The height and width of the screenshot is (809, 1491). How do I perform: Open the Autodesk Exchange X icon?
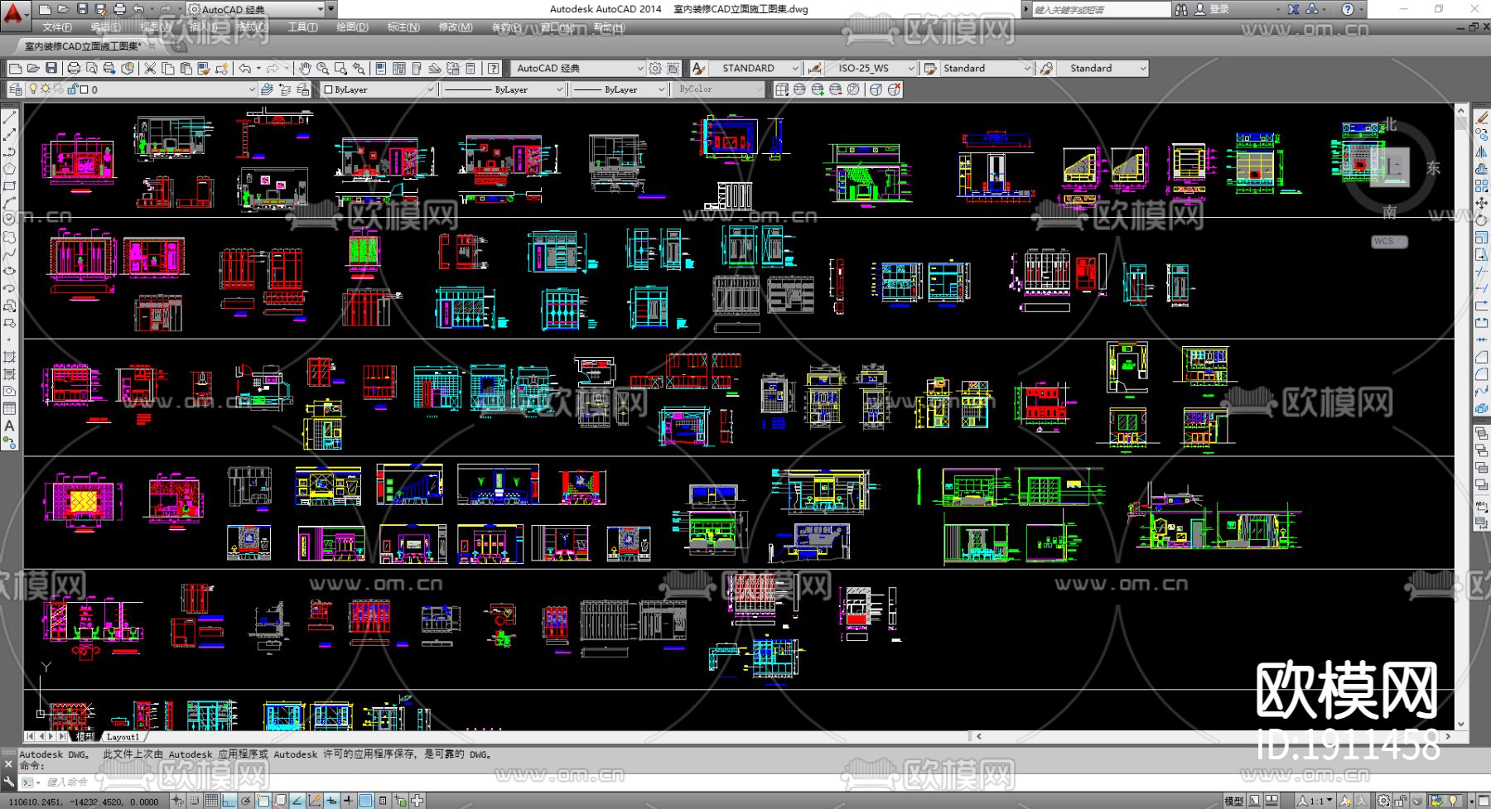click(1293, 9)
